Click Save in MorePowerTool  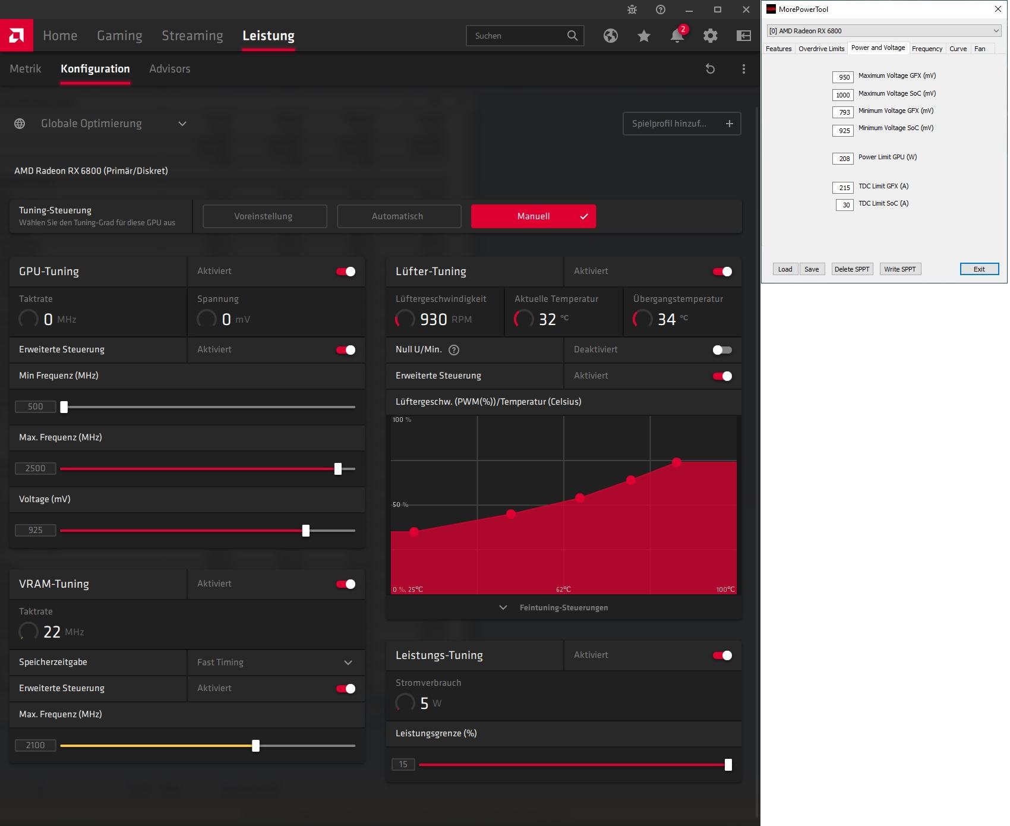click(x=812, y=269)
